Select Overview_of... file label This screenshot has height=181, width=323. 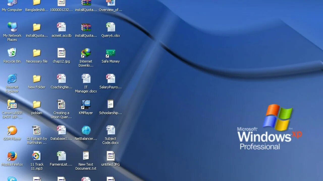111,10
